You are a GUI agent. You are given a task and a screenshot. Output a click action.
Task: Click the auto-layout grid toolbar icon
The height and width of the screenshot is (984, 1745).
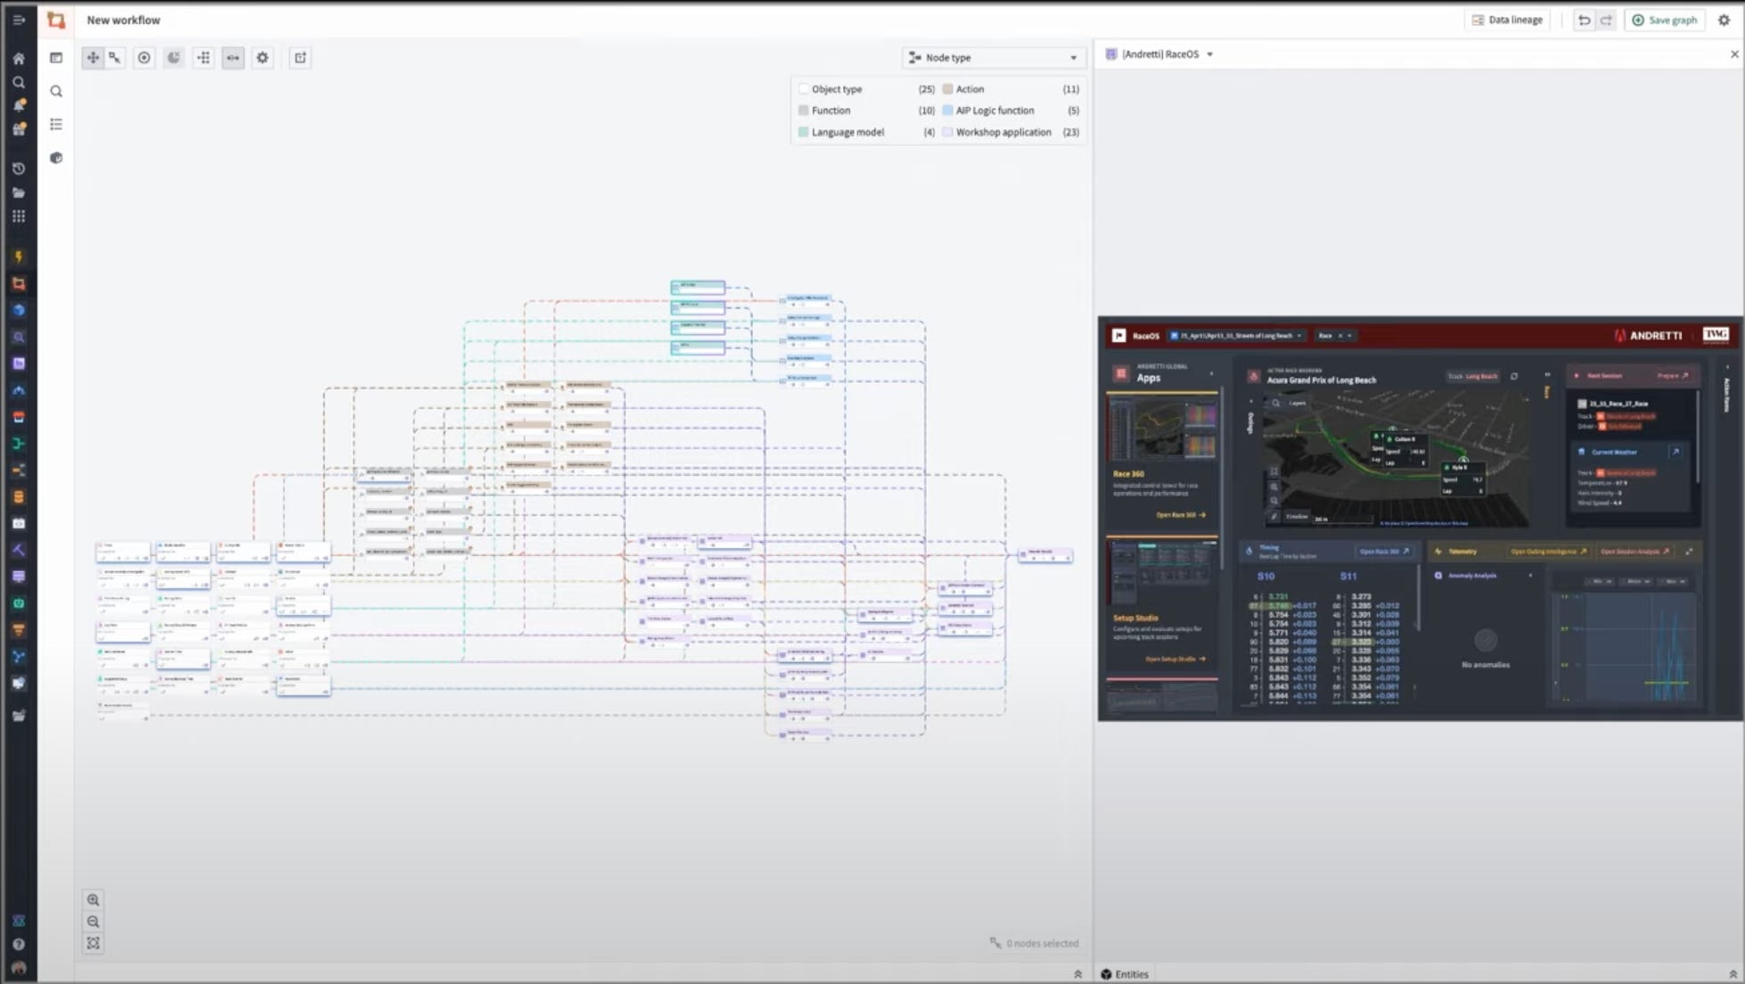(x=204, y=58)
